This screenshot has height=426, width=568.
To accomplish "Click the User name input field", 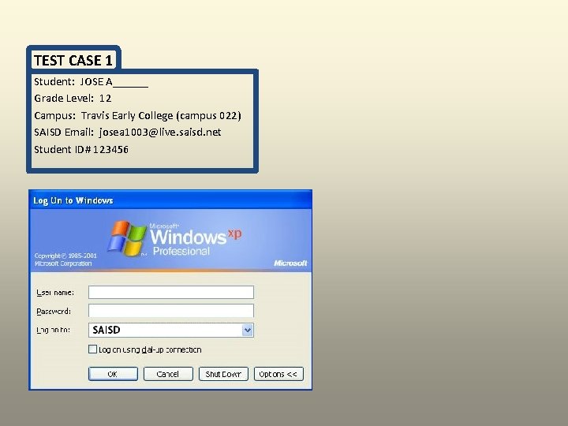I will click(x=171, y=293).
